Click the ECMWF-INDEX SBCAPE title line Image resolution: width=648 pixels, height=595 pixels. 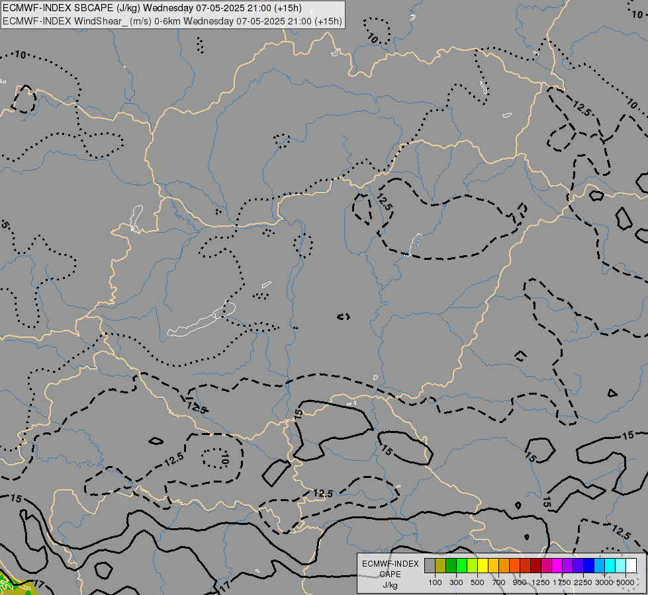click(x=152, y=8)
